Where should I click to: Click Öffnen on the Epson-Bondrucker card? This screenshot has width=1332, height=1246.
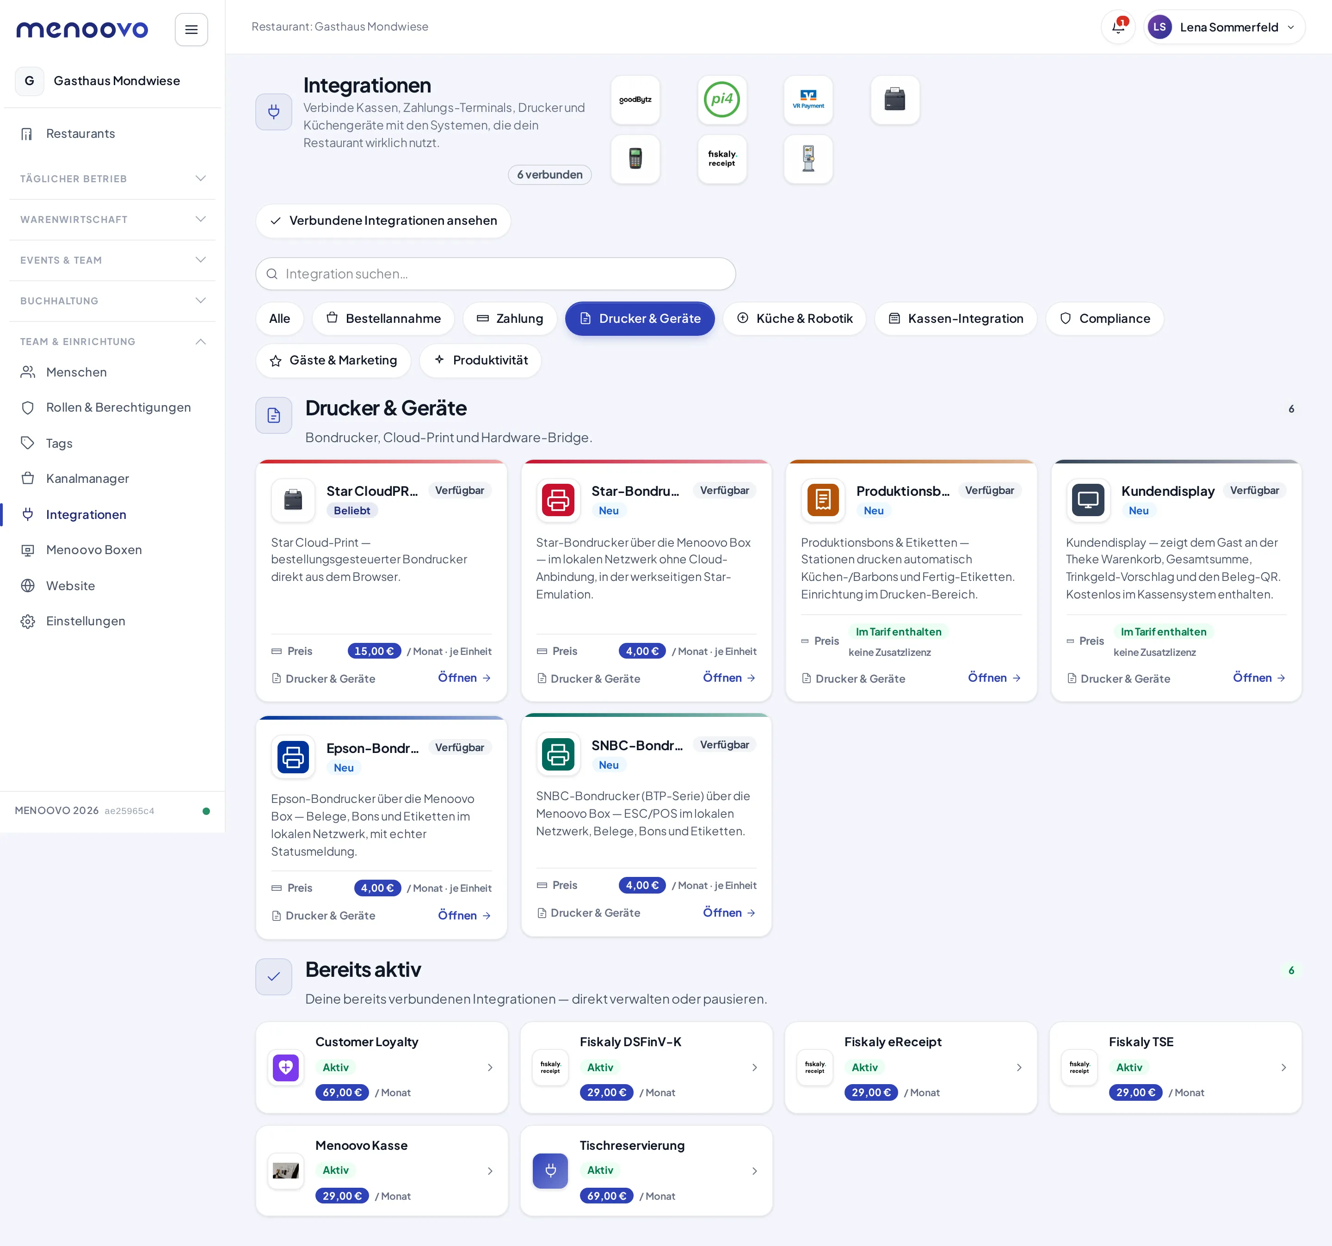464,915
